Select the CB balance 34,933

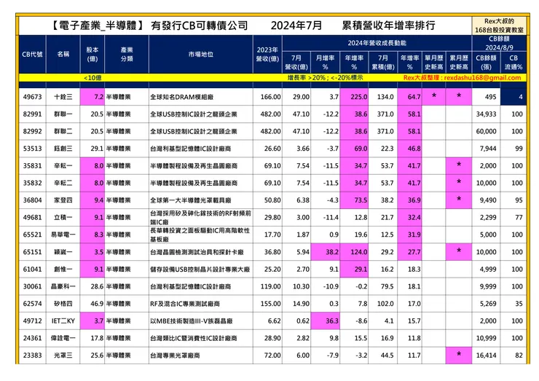(486, 114)
